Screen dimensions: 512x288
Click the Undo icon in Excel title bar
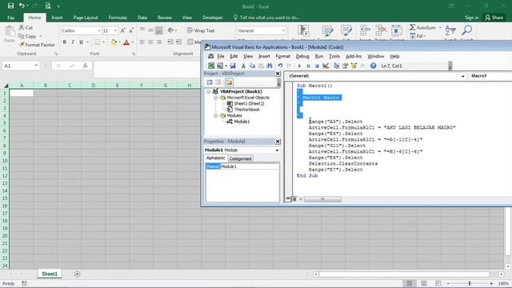click(22, 6)
